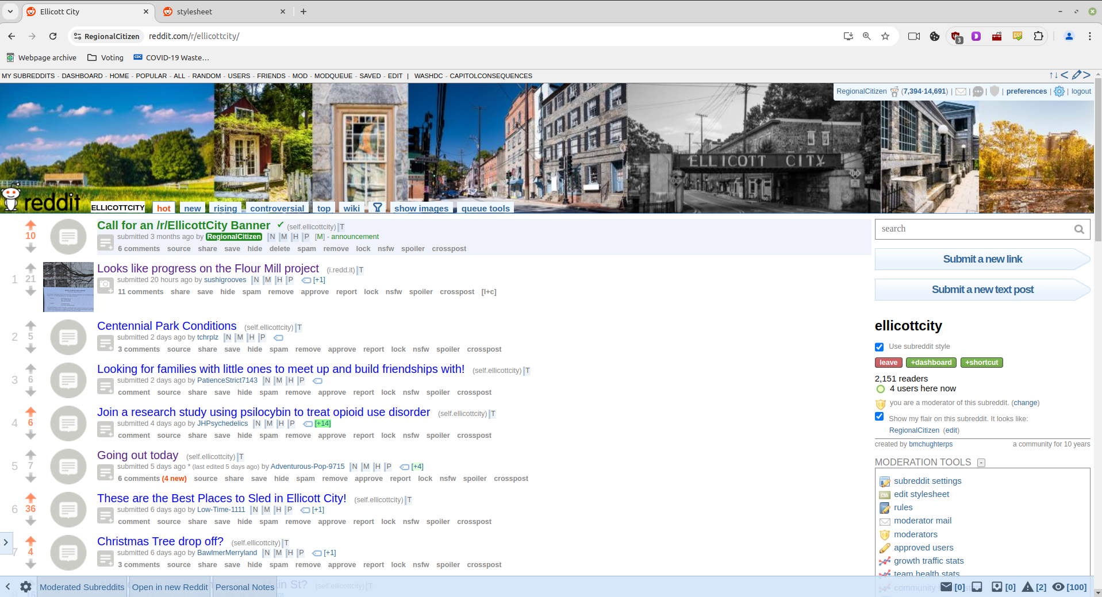
Task: Click the search magnifier icon in sidebar
Action: pos(1079,229)
